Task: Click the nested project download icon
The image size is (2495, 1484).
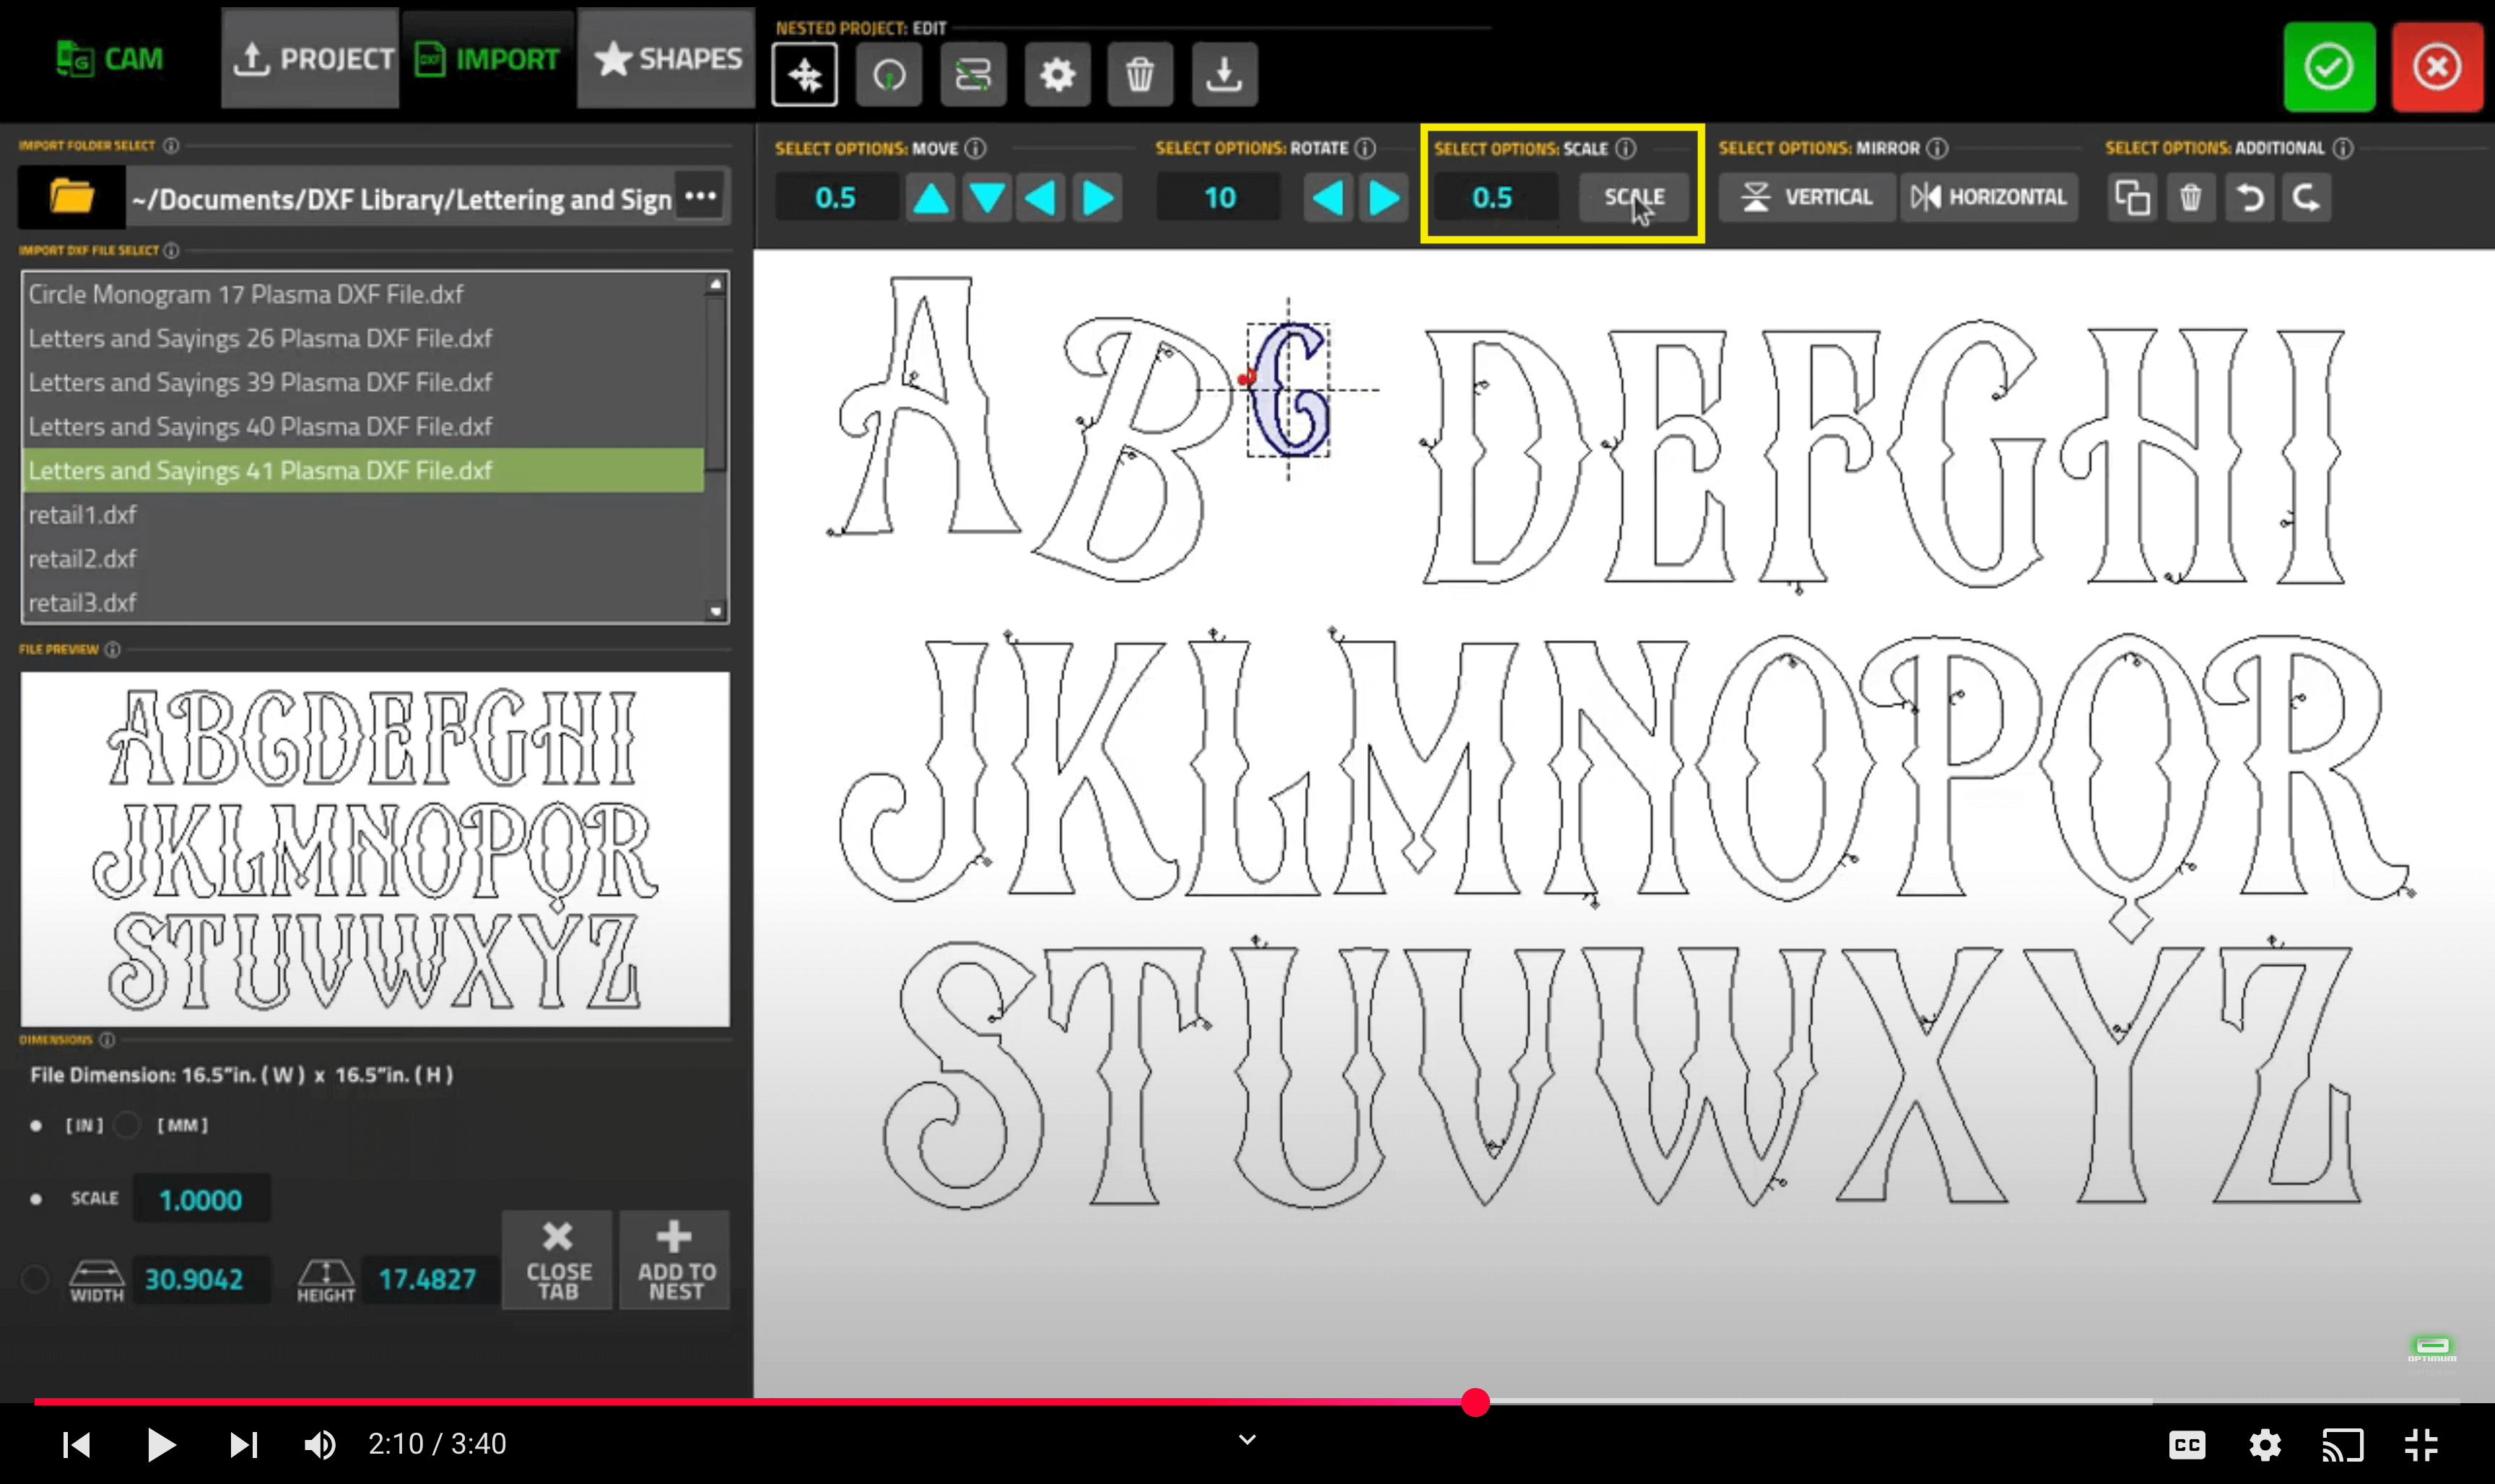Action: point(1223,74)
